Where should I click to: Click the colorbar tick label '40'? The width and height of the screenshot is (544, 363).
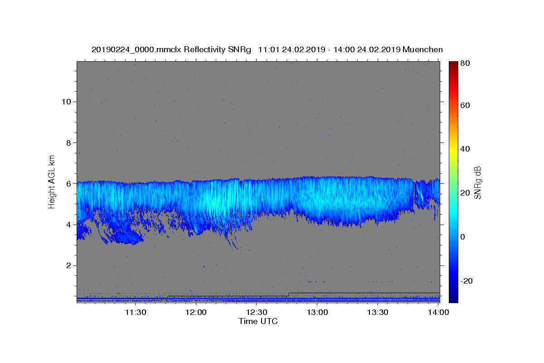pyautogui.click(x=466, y=149)
